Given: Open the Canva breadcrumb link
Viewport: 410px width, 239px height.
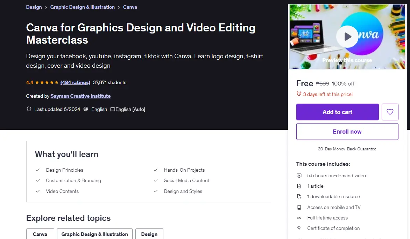Looking at the screenshot, I should click(x=130, y=7).
